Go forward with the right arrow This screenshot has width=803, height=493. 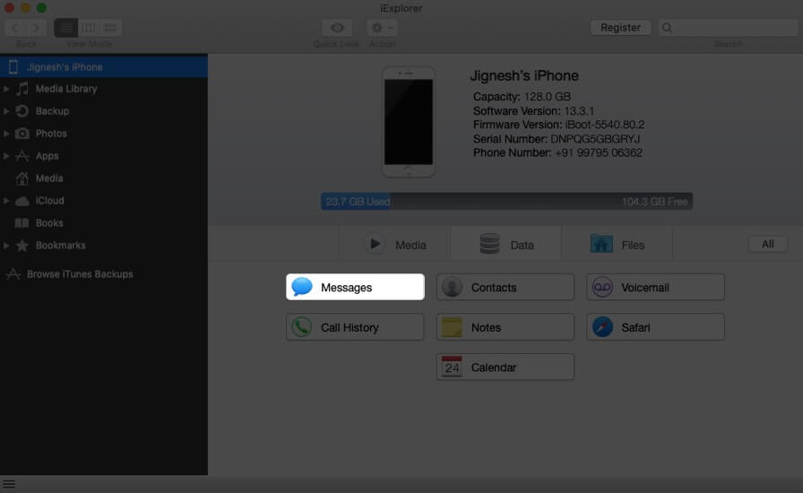tap(36, 28)
